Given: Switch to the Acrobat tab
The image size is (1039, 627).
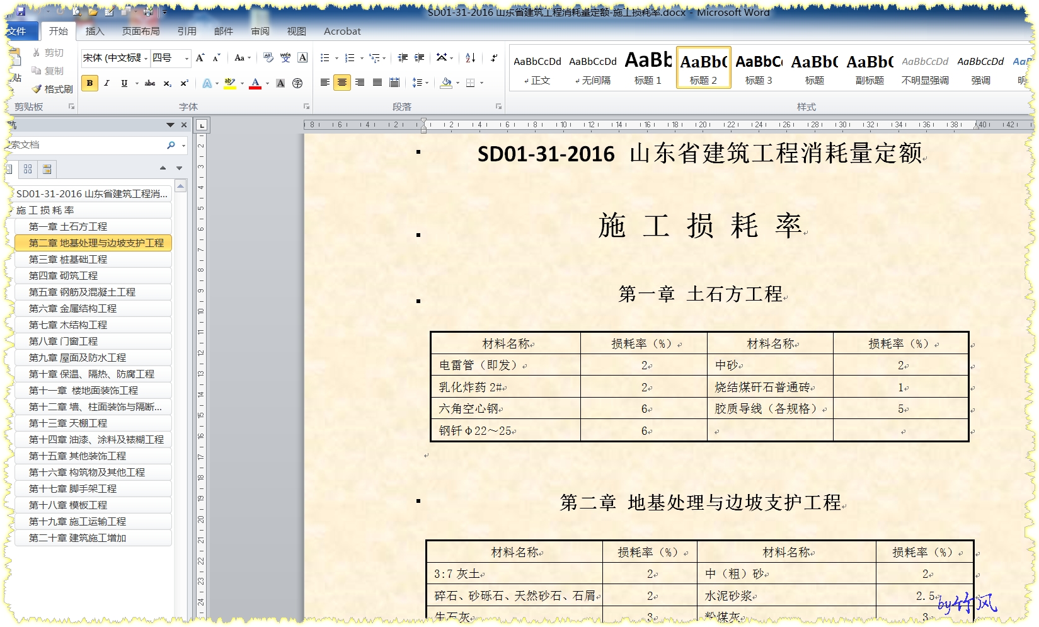Looking at the screenshot, I should click(342, 31).
